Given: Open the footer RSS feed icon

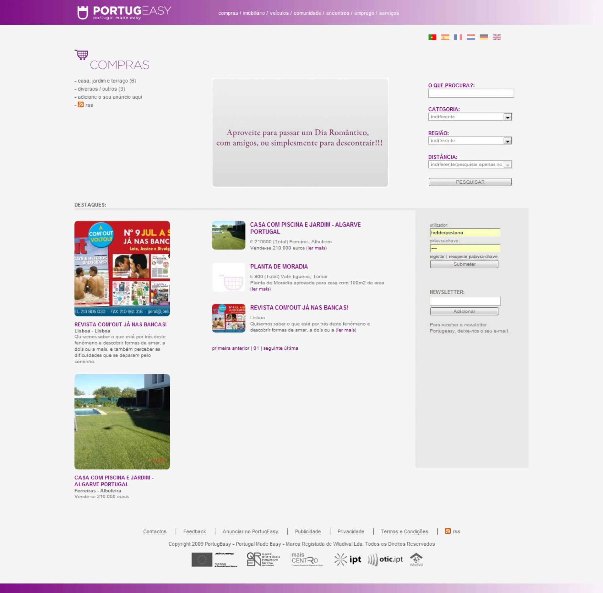Looking at the screenshot, I should coord(448,531).
